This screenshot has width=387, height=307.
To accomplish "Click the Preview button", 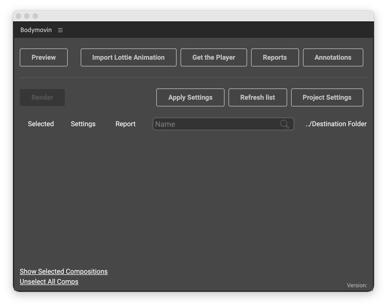I will pos(44,57).
